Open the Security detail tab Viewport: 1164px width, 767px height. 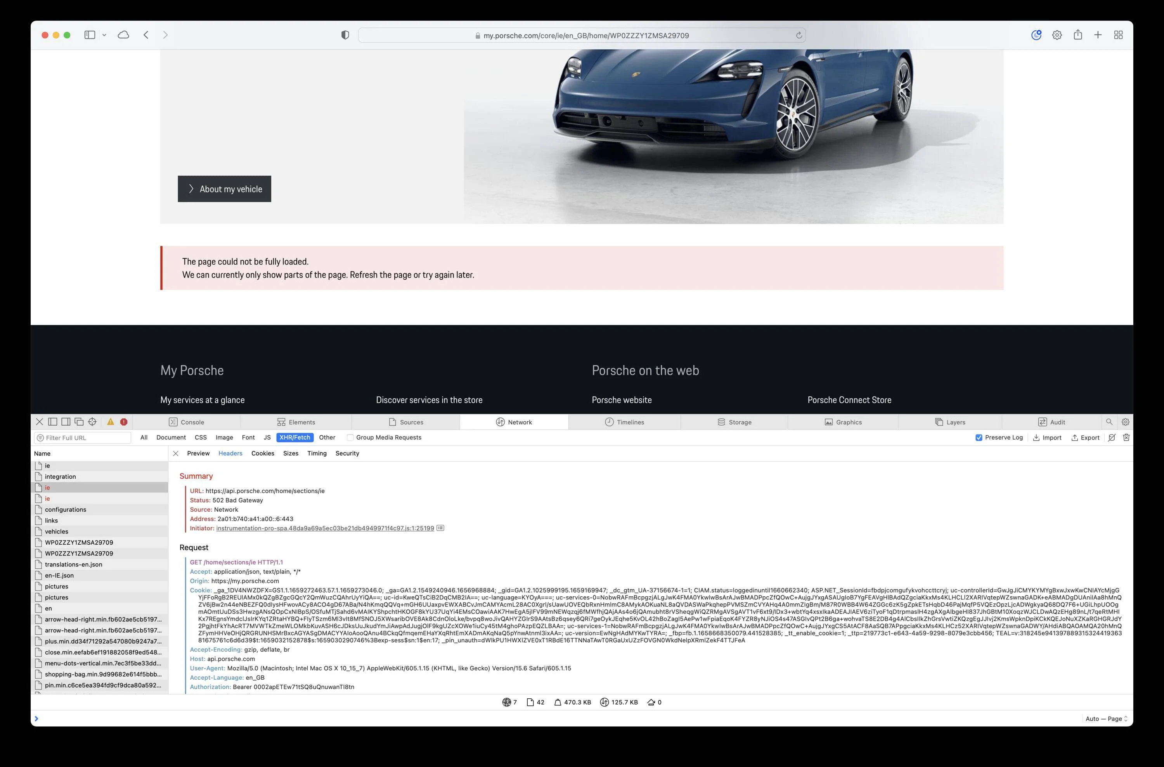[x=347, y=454]
